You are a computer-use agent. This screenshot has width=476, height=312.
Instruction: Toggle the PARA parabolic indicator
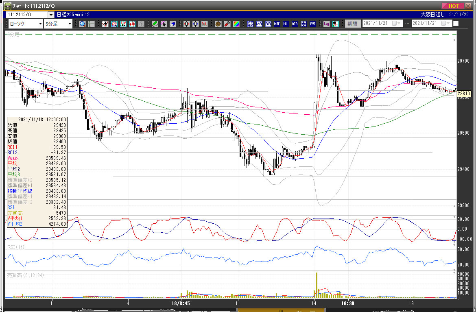click(304, 24)
